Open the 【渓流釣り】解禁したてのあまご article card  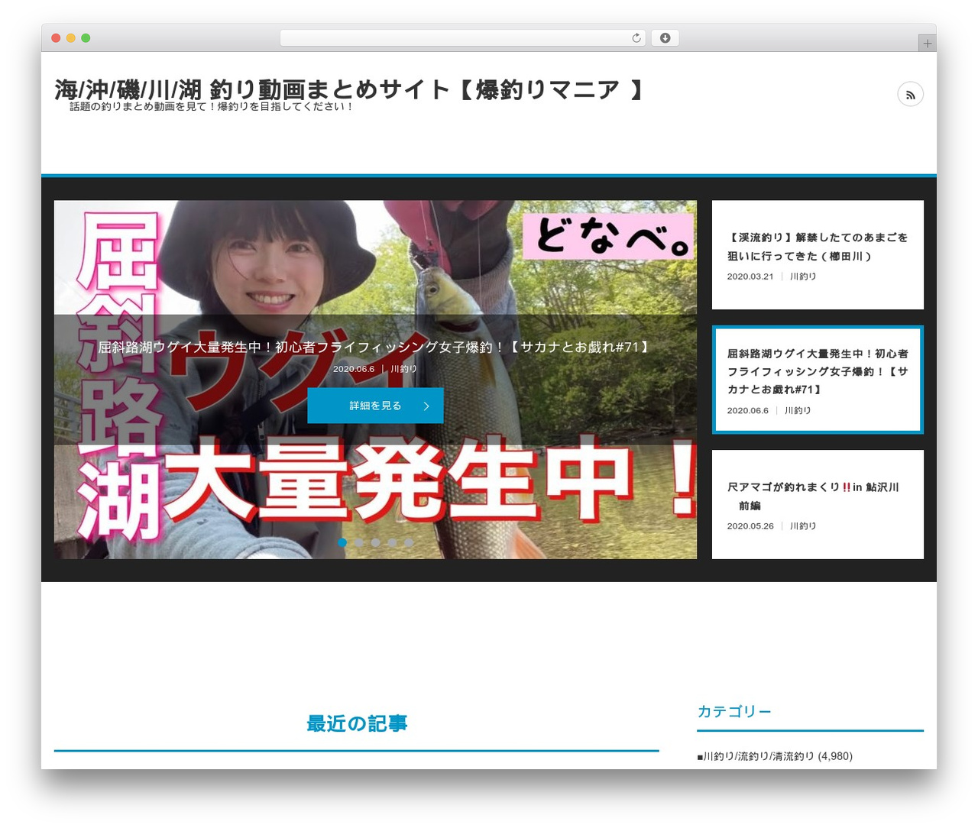[818, 255]
